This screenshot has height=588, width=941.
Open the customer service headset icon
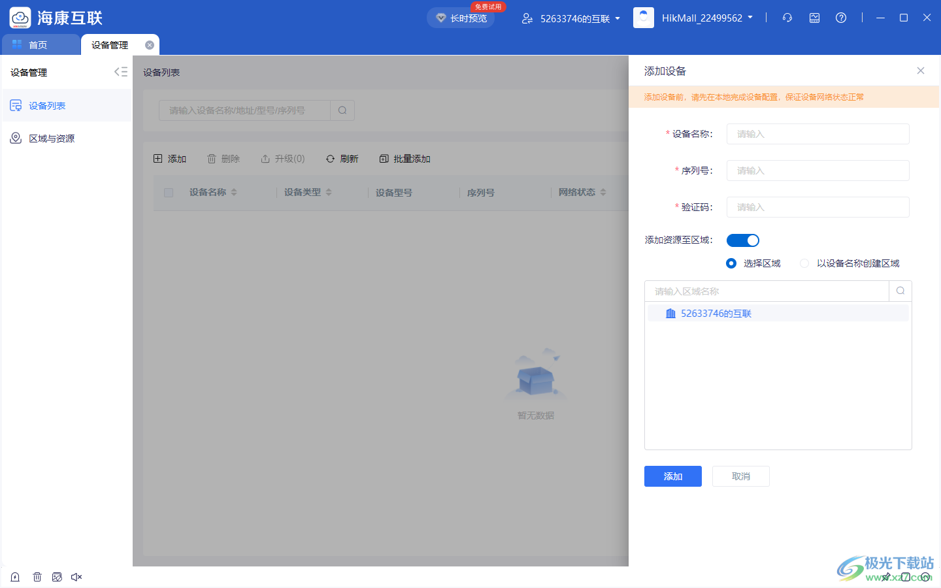click(787, 18)
